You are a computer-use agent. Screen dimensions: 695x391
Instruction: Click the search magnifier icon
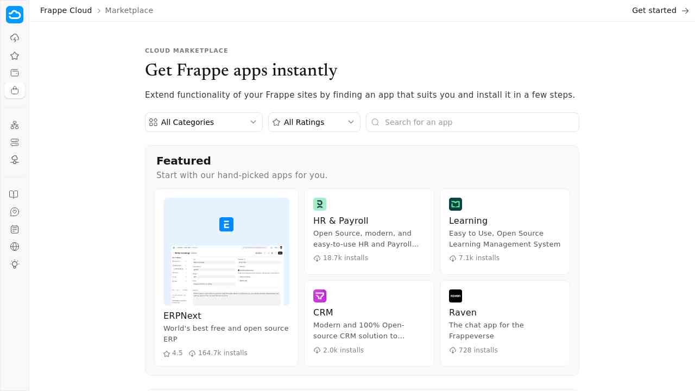375,122
